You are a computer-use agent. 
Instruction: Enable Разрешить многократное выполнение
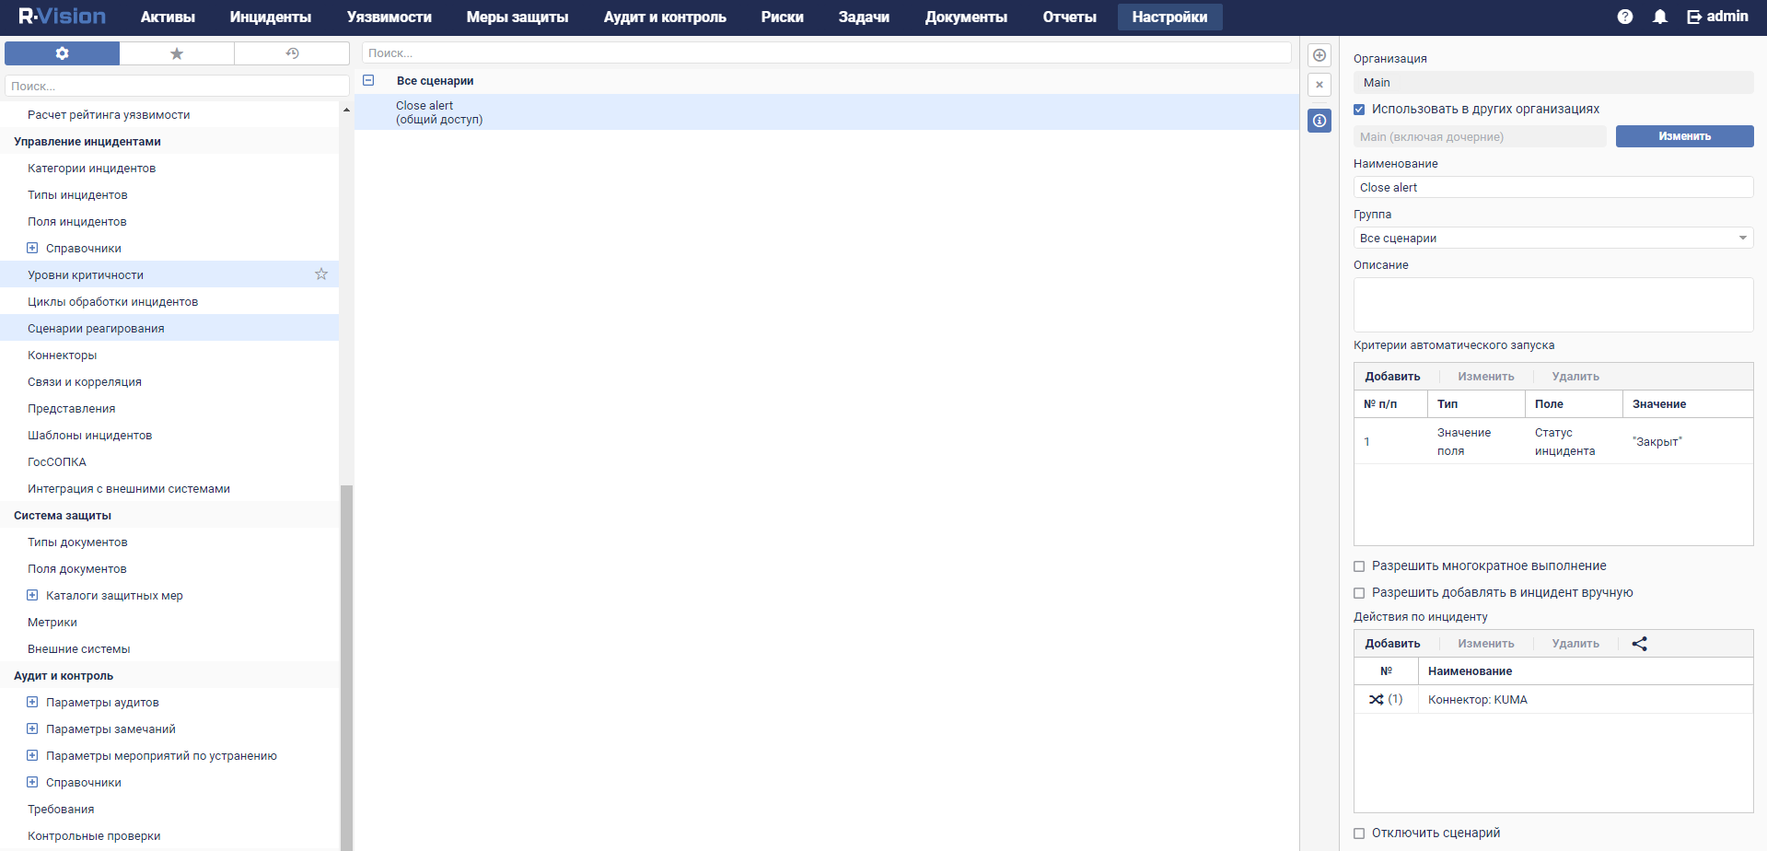(1359, 566)
